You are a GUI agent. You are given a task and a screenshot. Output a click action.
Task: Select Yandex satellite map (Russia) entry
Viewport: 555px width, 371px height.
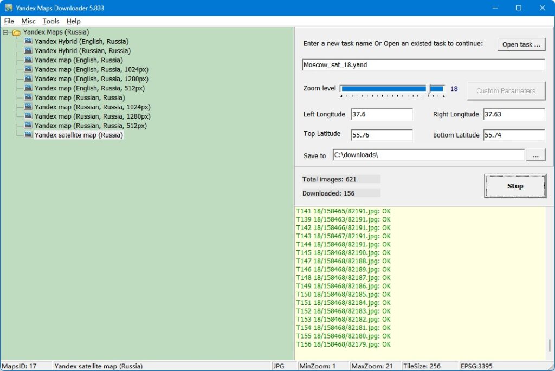click(79, 135)
